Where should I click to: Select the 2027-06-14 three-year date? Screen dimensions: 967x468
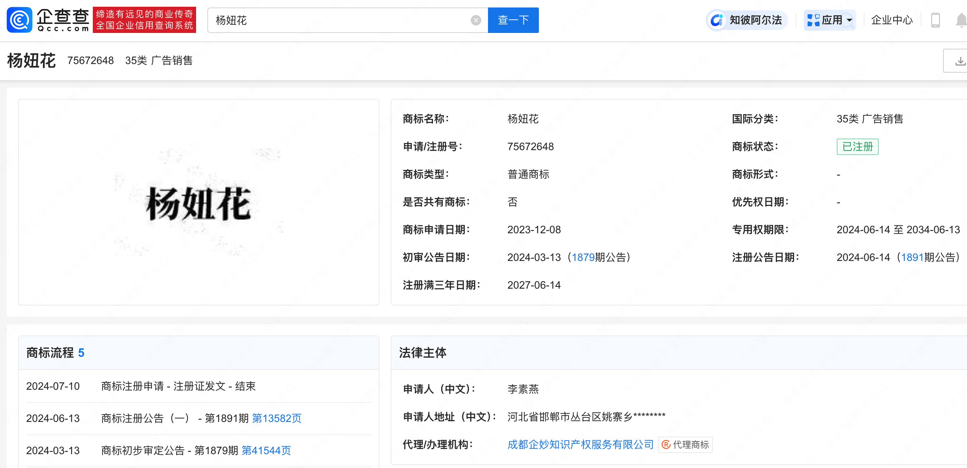[534, 285]
